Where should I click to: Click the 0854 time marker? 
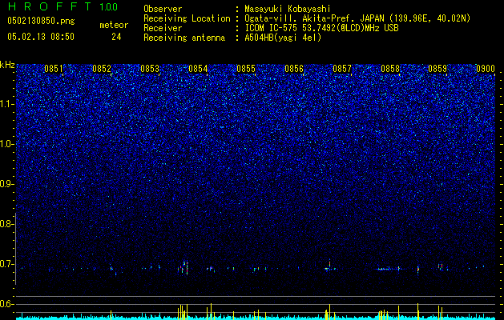(x=198, y=69)
